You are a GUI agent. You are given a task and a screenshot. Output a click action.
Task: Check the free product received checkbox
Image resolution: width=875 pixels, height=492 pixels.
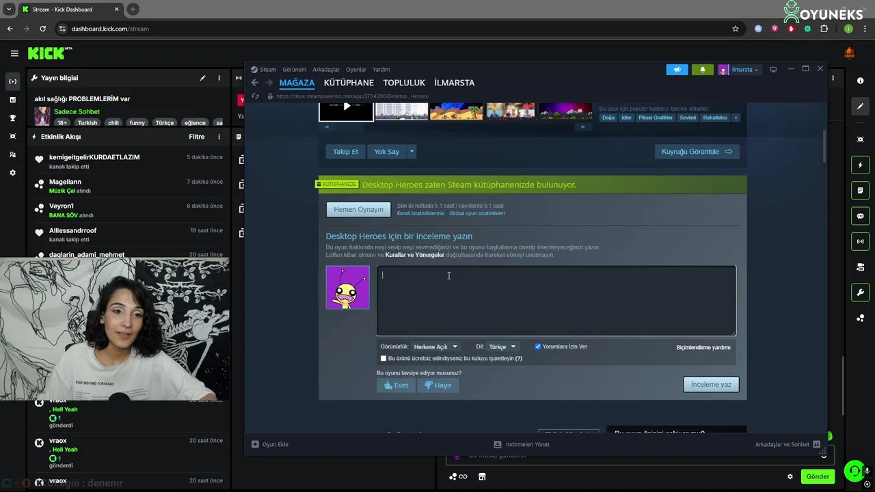(383, 358)
